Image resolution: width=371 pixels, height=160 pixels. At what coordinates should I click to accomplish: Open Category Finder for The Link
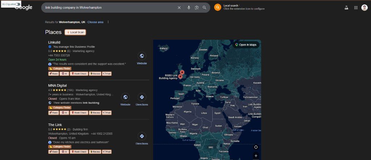point(60,147)
